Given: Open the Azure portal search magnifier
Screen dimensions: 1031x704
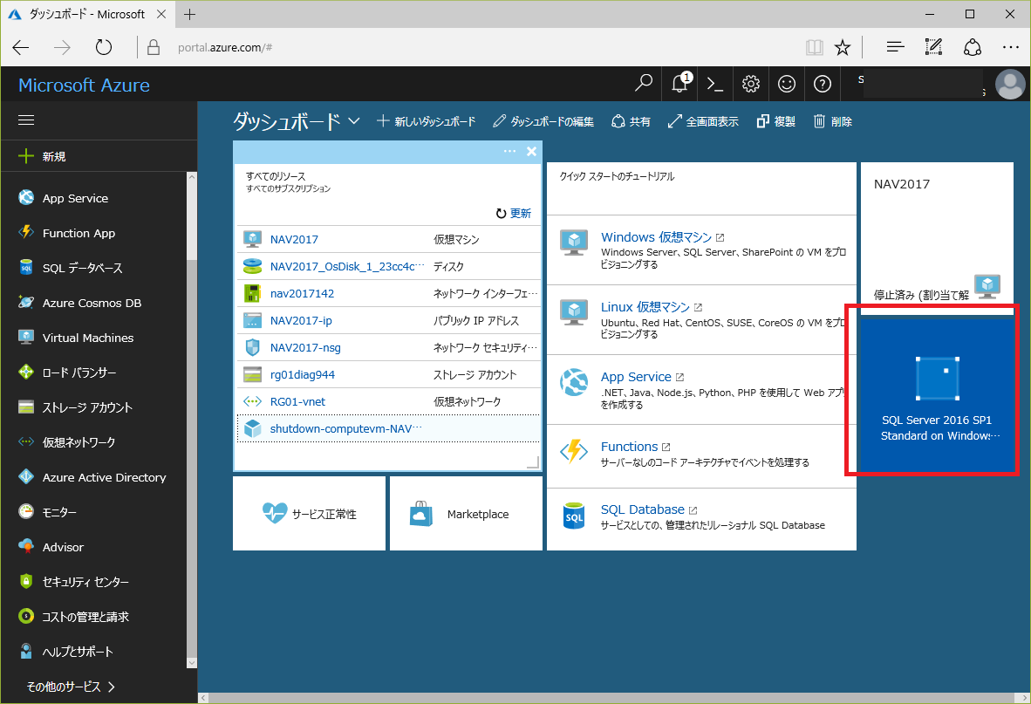Looking at the screenshot, I should (643, 84).
